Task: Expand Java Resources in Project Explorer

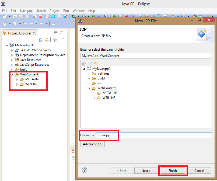Action: (x=12, y=60)
